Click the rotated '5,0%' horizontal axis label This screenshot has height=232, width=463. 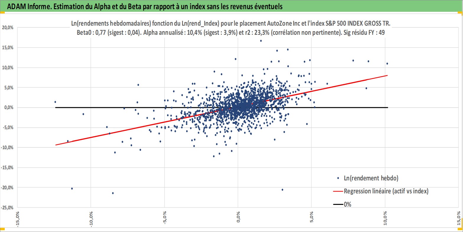312,216
